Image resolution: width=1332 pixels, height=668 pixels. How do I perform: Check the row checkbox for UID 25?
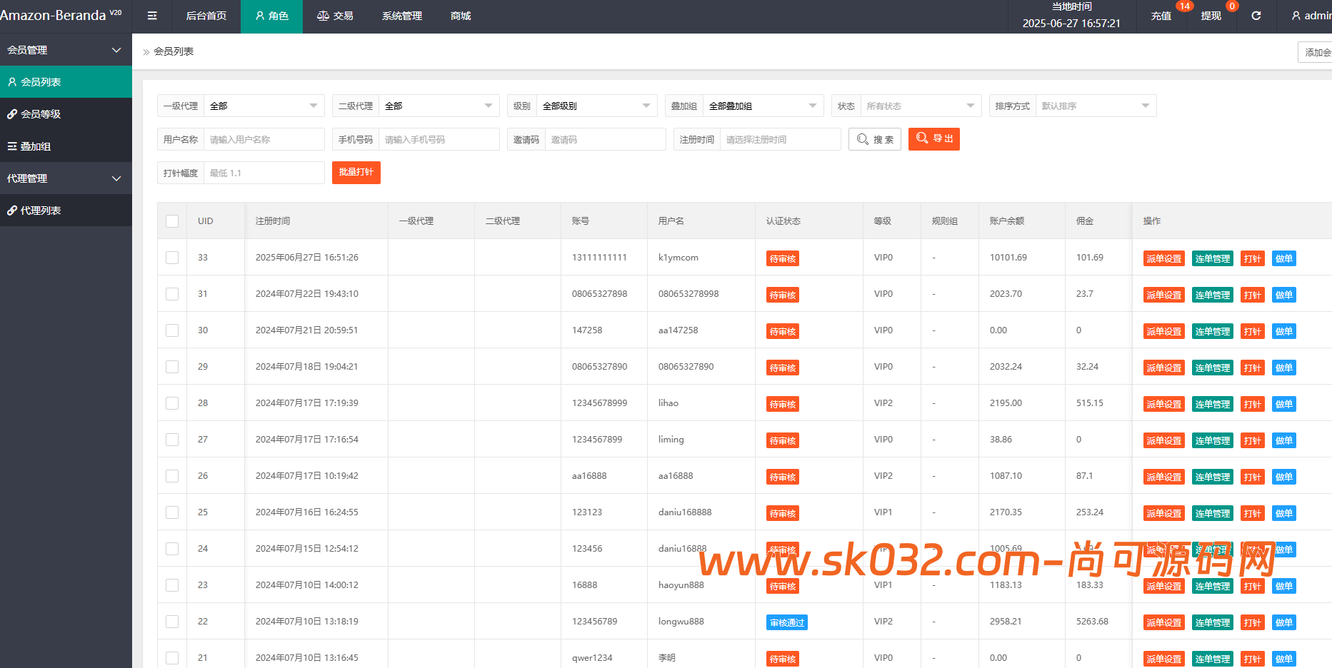(171, 512)
